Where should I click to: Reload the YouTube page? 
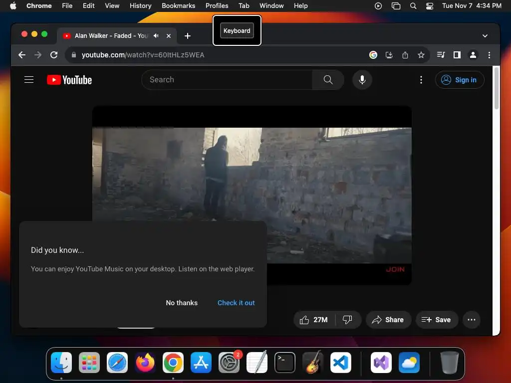(54, 55)
